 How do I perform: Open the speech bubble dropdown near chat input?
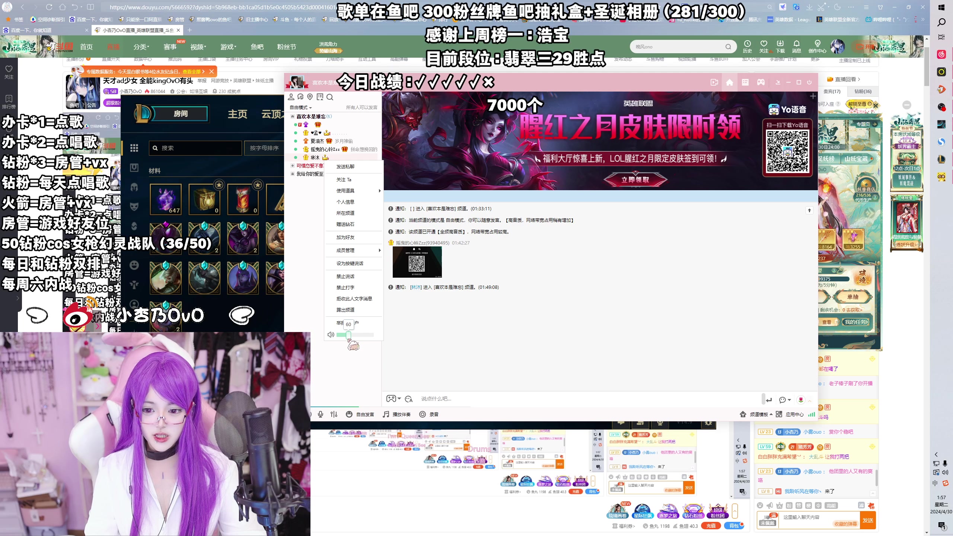coord(785,400)
